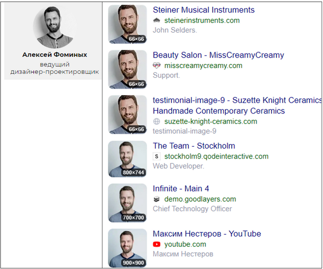Select the John Selders snippet text
This screenshot has height=269, width=323.
pyautogui.click(x=175, y=30)
